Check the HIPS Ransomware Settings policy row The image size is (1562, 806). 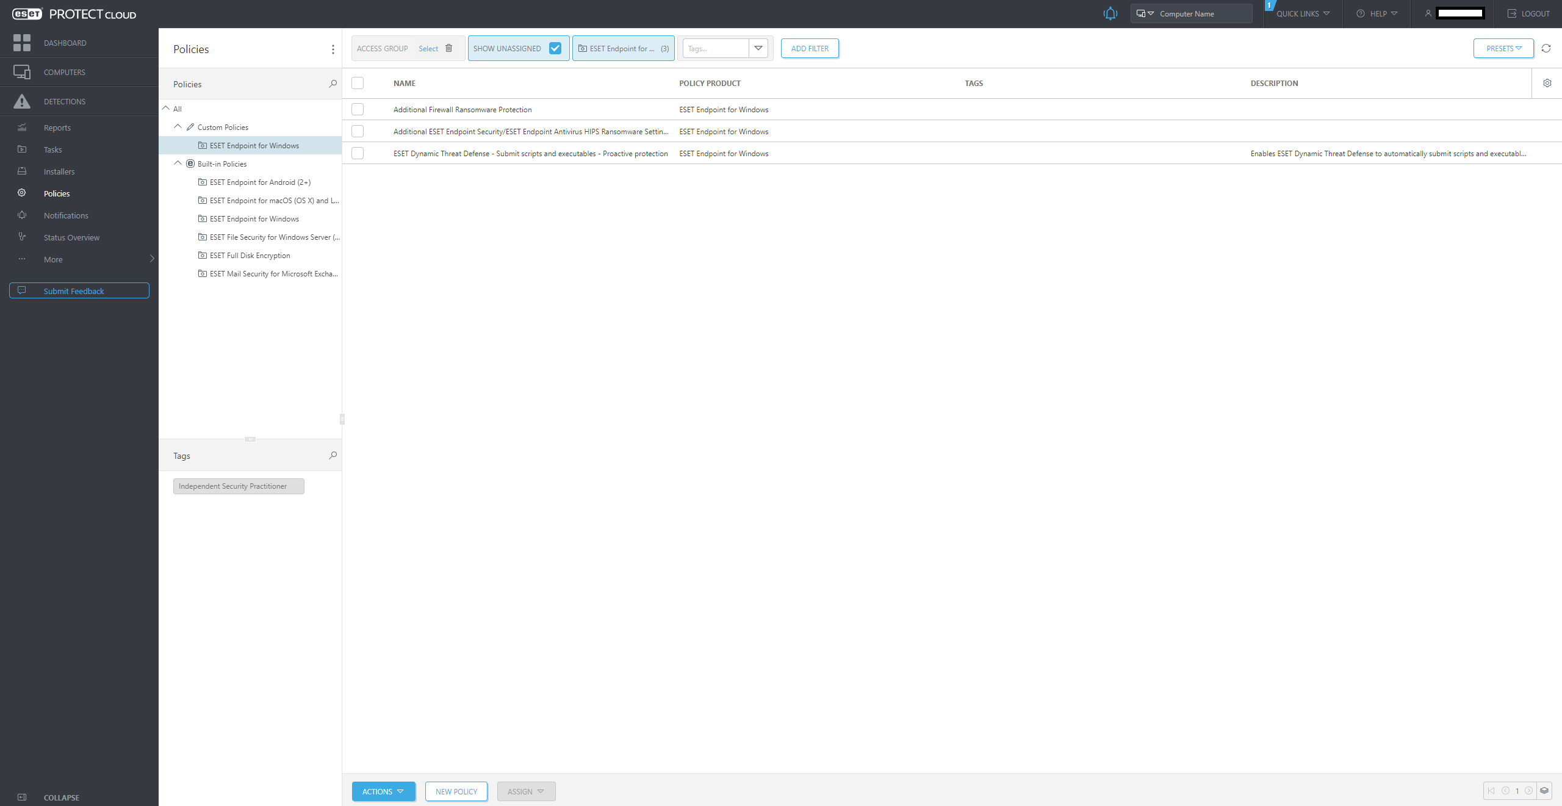pos(358,131)
